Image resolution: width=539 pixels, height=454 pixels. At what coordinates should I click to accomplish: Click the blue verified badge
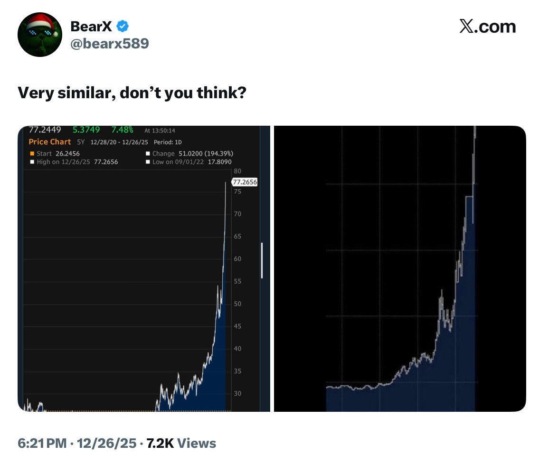pyautogui.click(x=123, y=27)
